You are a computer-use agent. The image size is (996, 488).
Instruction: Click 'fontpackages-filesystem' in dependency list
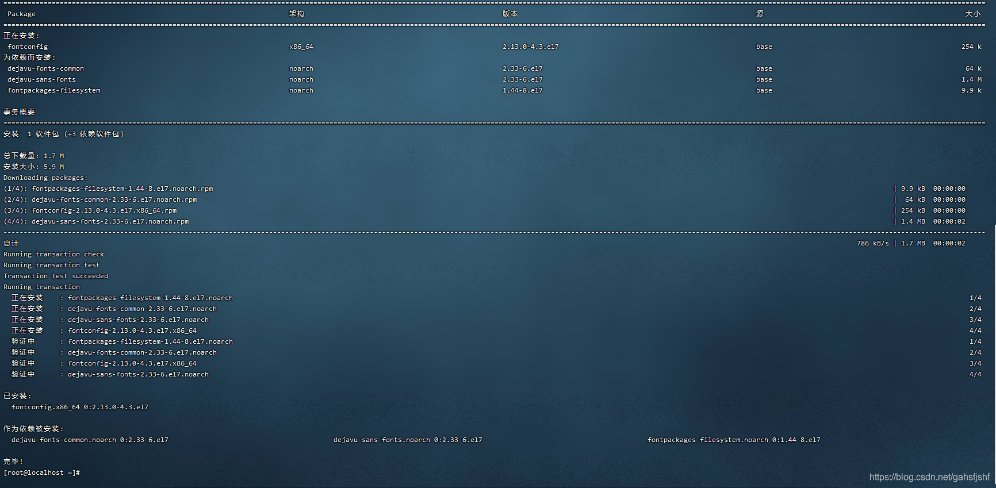(53, 90)
